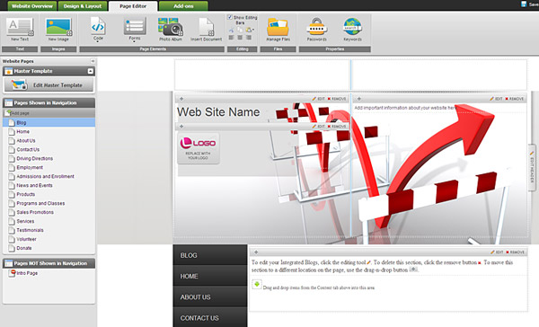The width and height of the screenshot is (539, 327).
Task: Select Driving Directions page
Action: tap(35, 158)
